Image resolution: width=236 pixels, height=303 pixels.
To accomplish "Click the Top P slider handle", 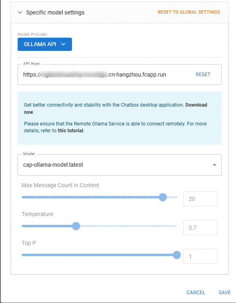I will [x=177, y=255].
